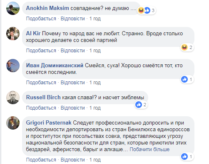Open Иван Доминиканский's avatar image
Viewport: 209px width, 164px height.
pos(13,66)
